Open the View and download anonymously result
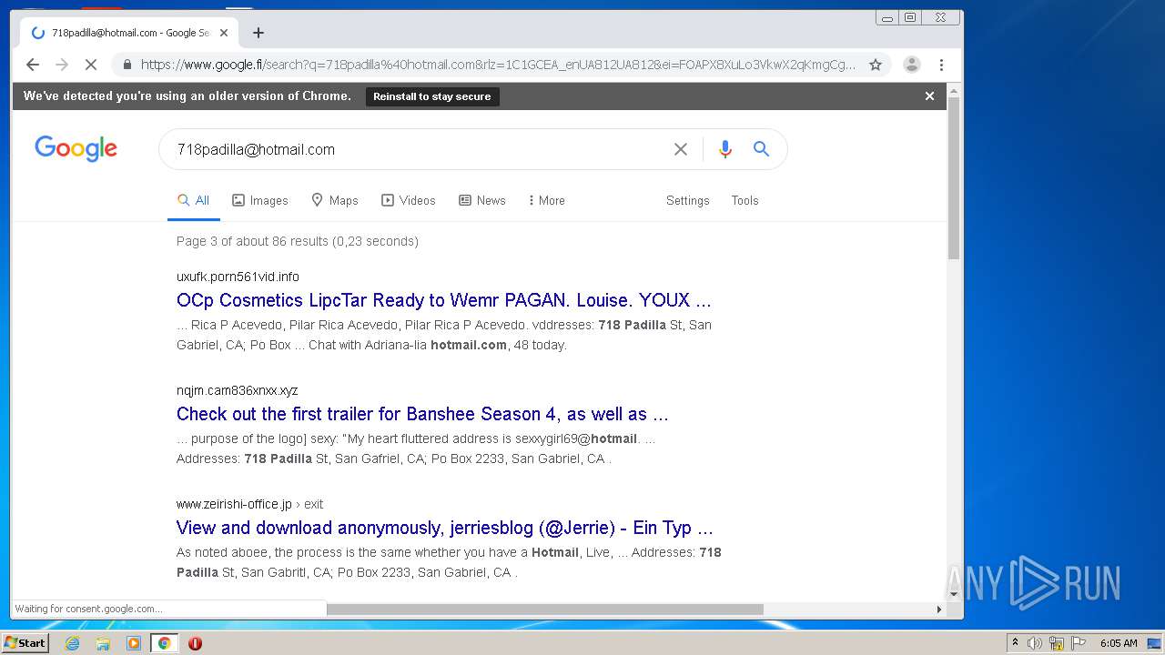 point(445,528)
